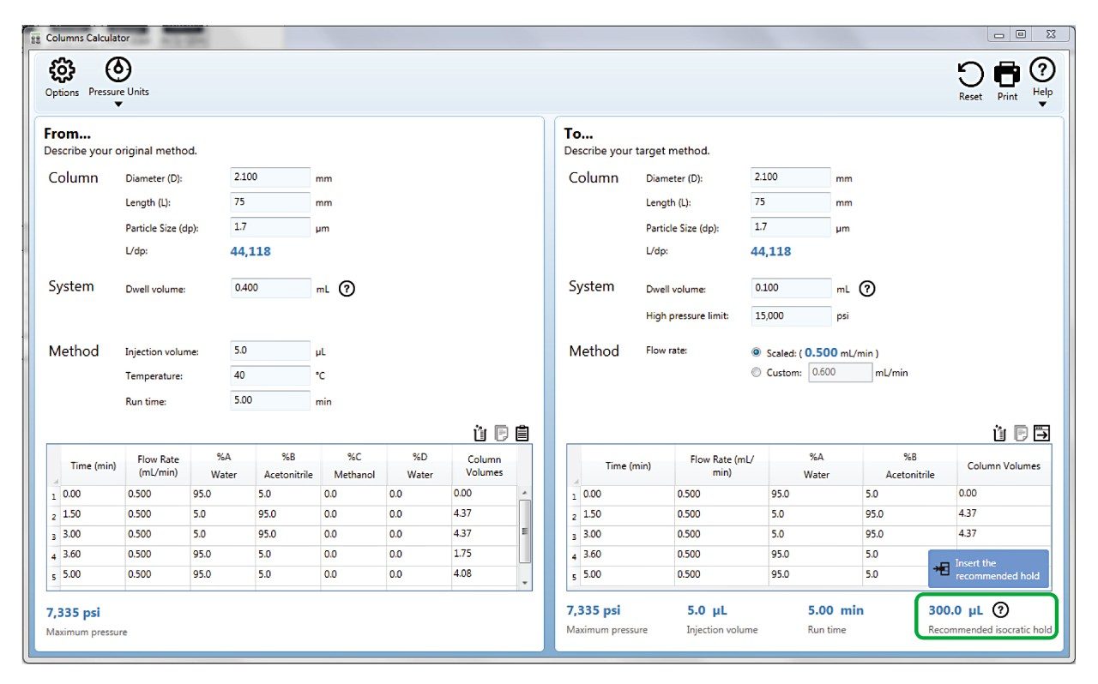Expand the Help dropdown arrow
The height and width of the screenshot is (684, 1098).
point(1042,105)
